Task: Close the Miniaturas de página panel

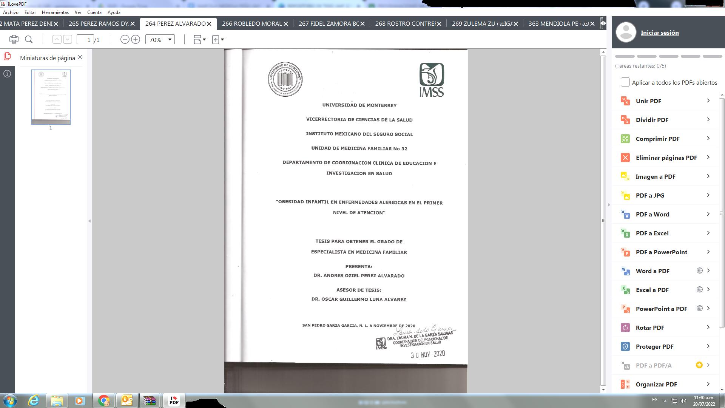Action: (80, 57)
